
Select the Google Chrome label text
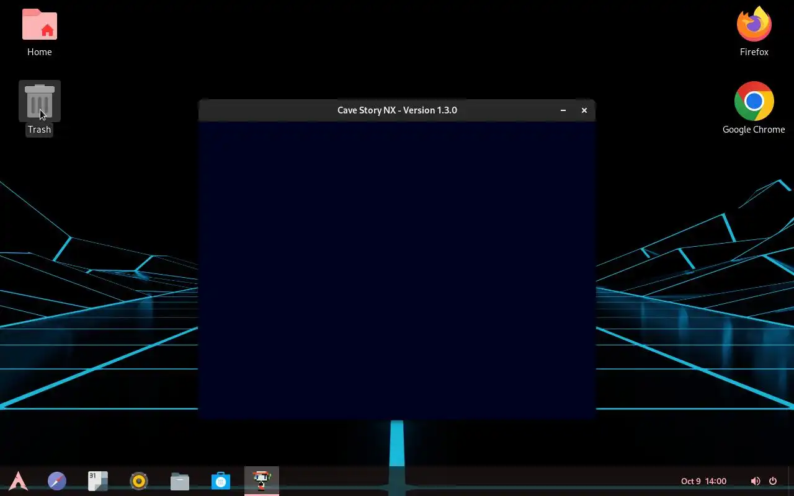tap(754, 130)
